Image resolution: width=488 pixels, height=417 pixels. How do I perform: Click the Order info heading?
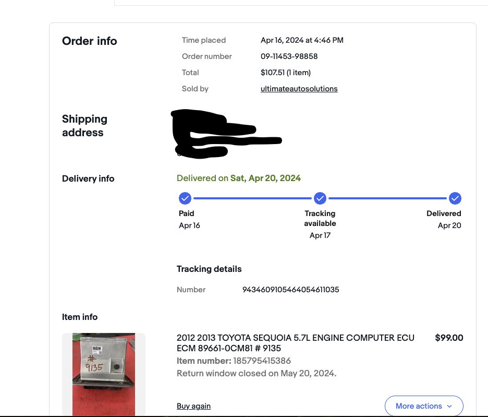click(90, 41)
